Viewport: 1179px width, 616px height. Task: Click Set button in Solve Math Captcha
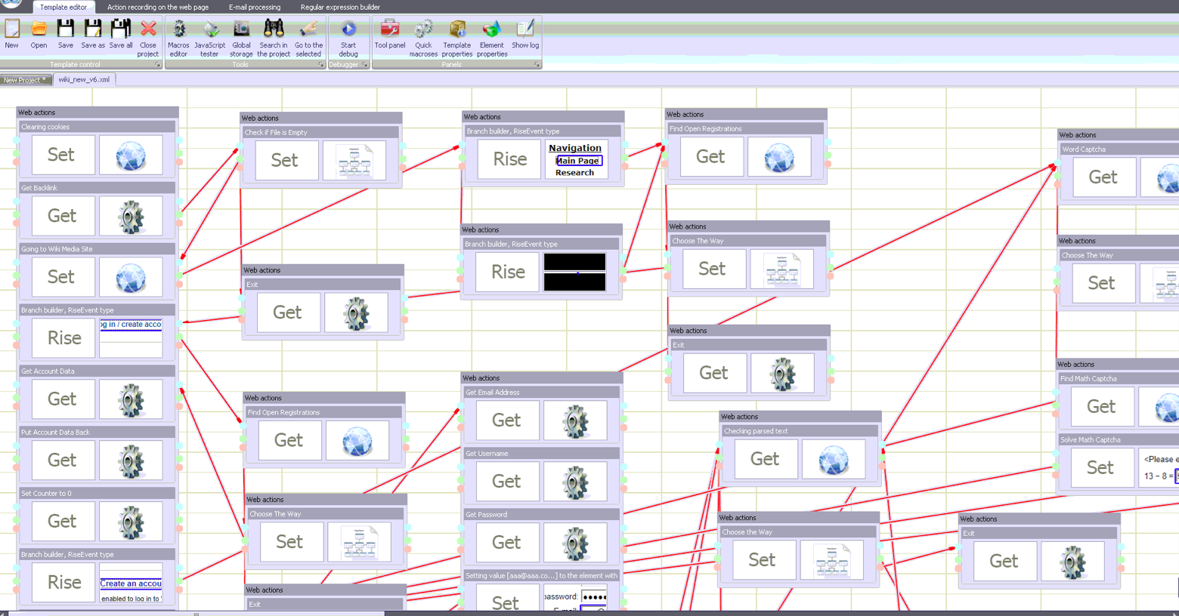(x=1103, y=468)
